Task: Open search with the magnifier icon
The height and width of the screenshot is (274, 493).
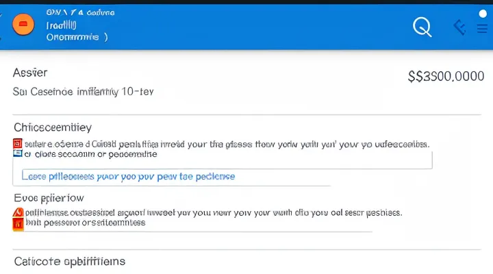Action: point(422,27)
